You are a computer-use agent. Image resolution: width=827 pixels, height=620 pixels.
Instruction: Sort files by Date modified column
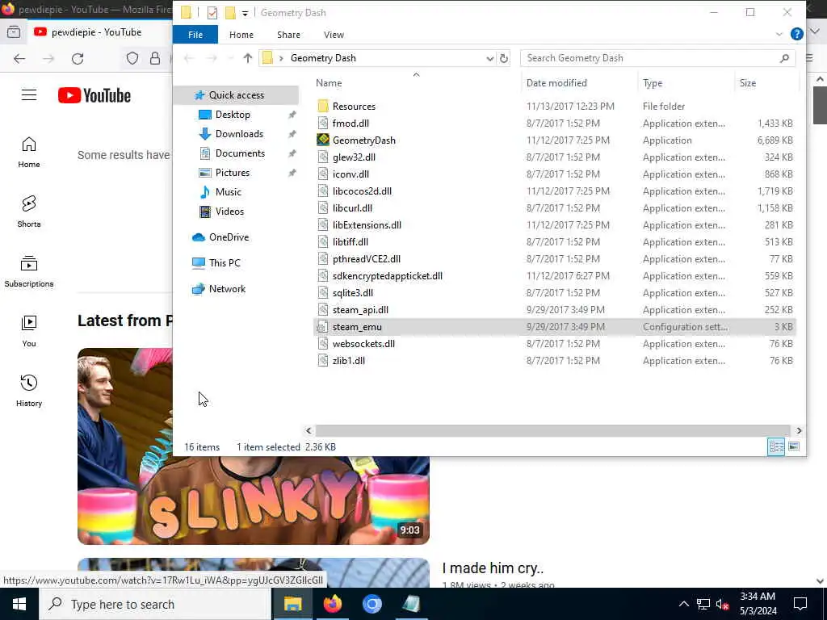pyautogui.click(x=556, y=83)
